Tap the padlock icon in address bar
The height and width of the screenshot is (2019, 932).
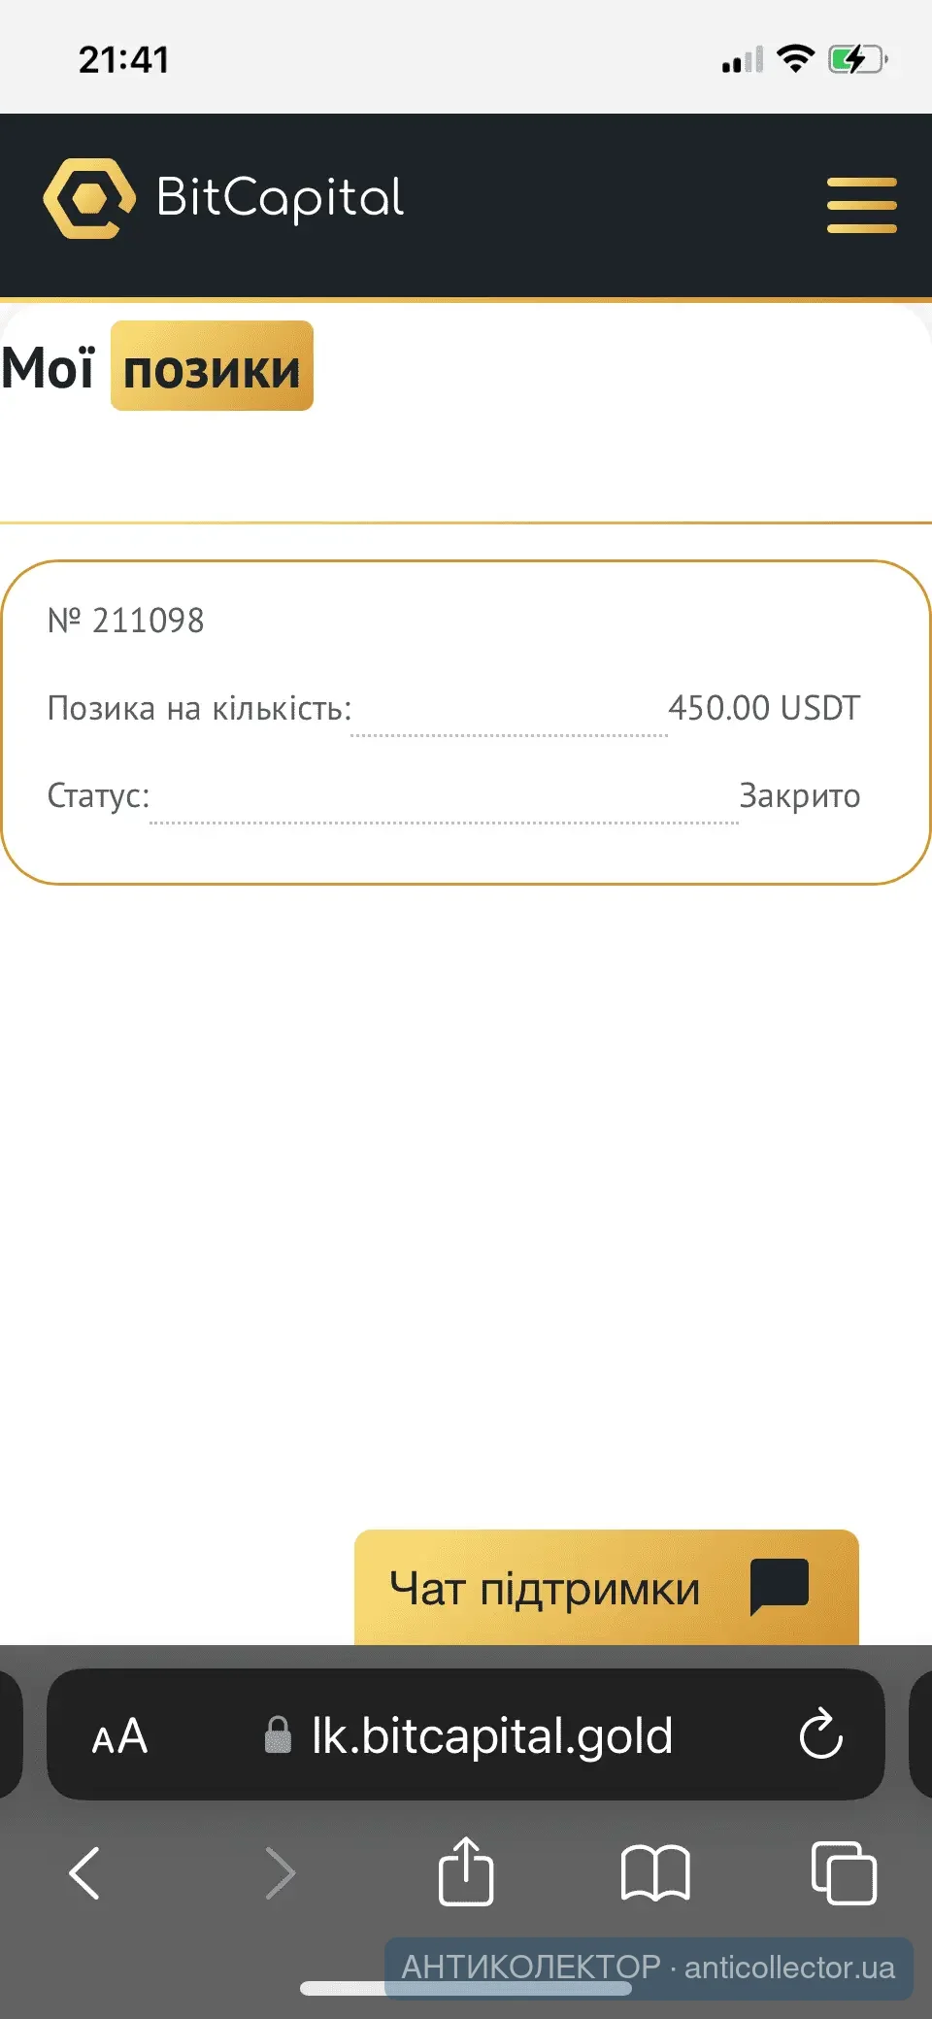(278, 1735)
